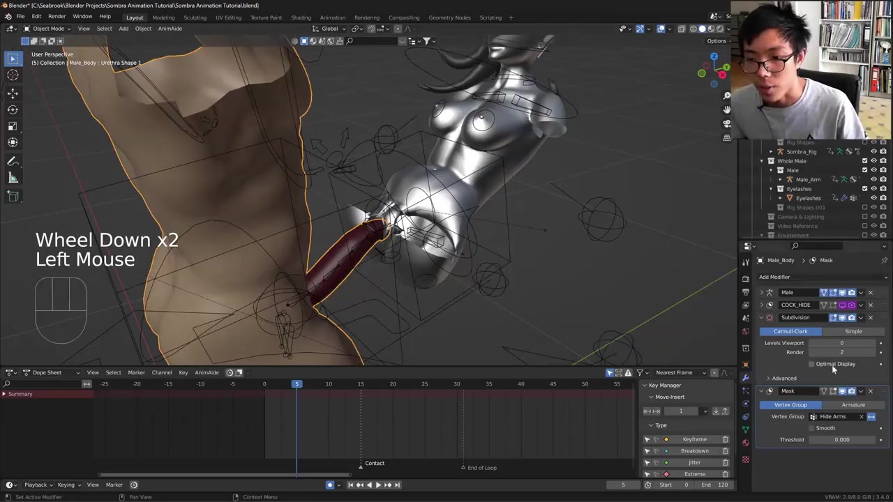Activate the Measure tool

tap(13, 178)
